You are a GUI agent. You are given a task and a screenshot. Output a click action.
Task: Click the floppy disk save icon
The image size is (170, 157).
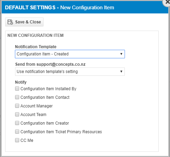pos(10,22)
